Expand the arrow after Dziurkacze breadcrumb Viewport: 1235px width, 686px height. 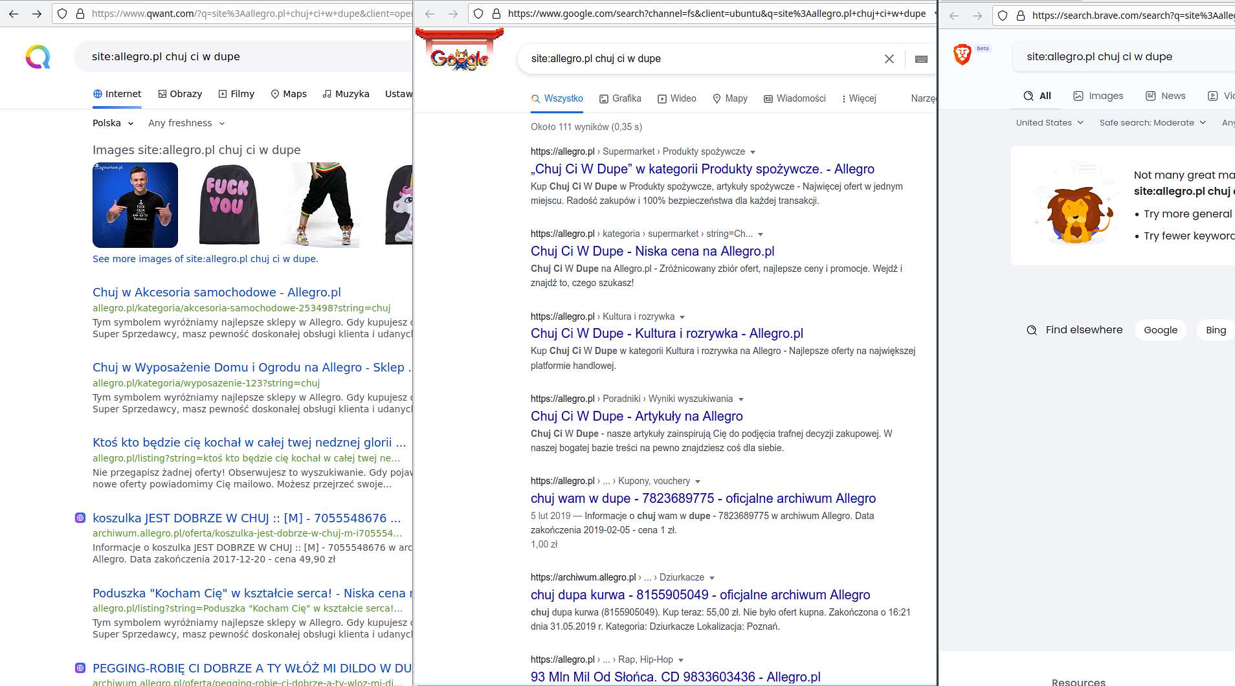tap(712, 578)
